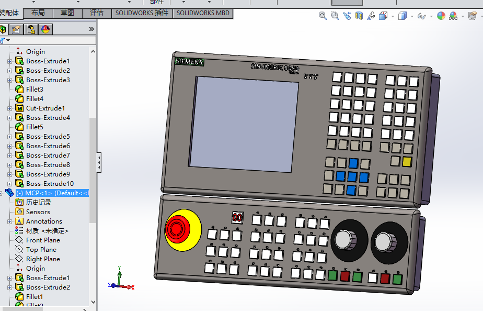
Task: Expand the Boss-Extrude7 feature
Action: coord(9,155)
